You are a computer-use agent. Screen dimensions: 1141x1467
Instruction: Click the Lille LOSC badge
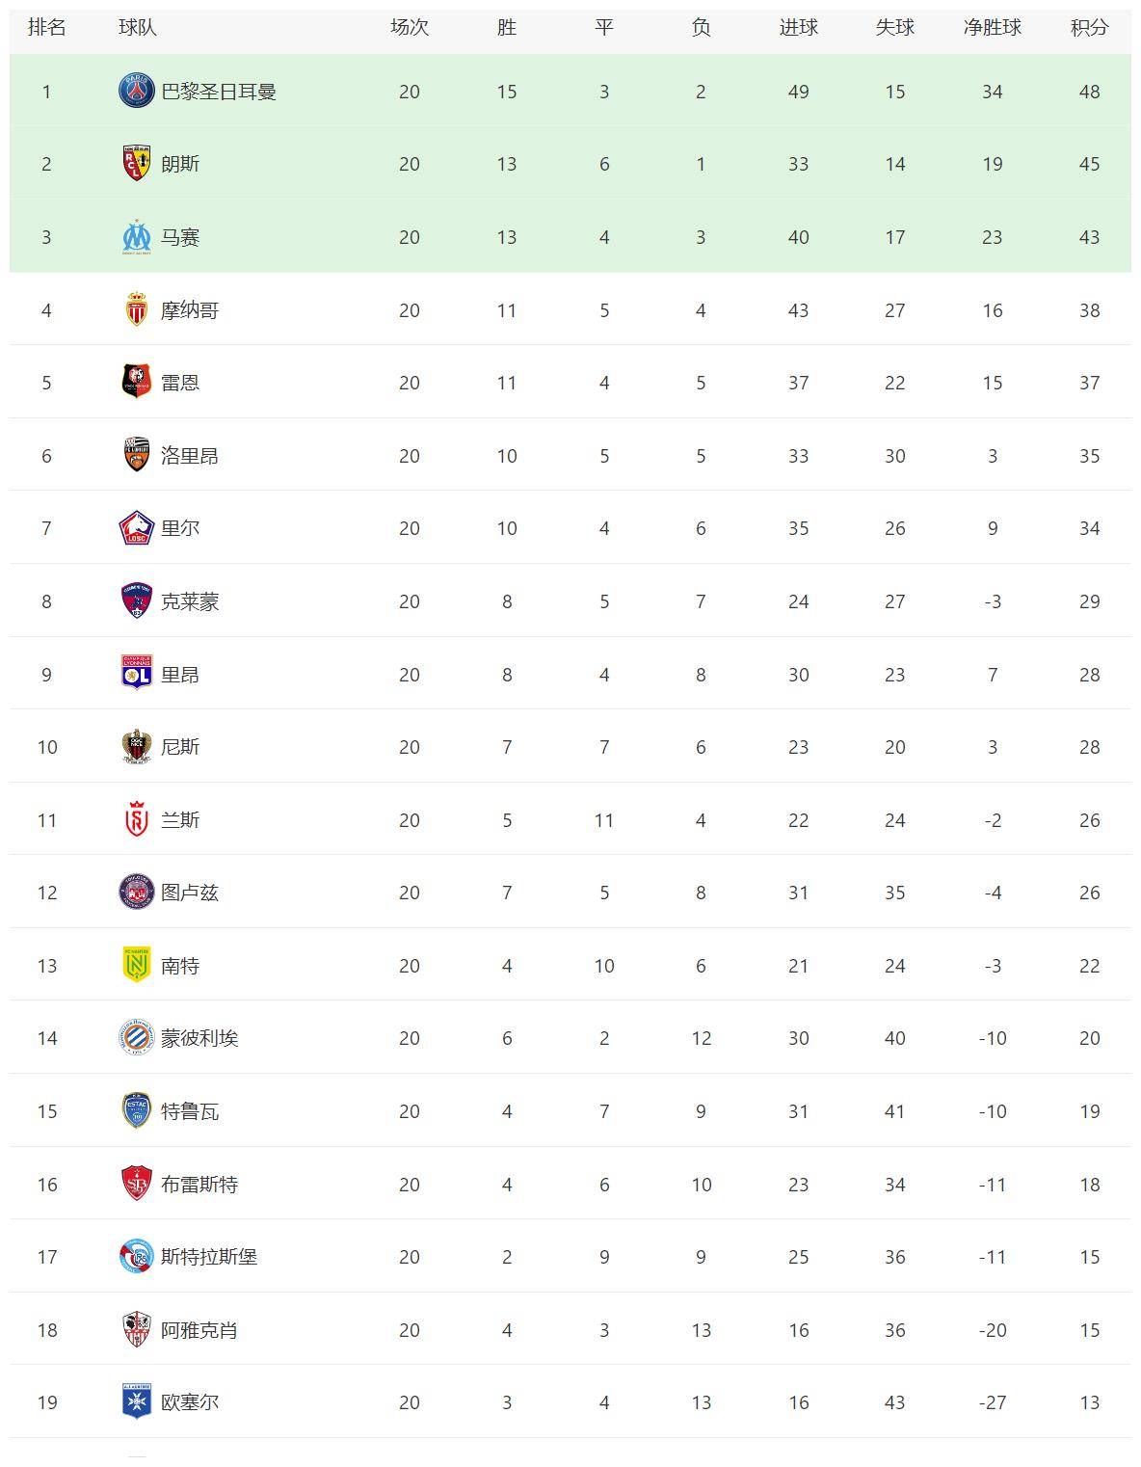click(x=137, y=528)
